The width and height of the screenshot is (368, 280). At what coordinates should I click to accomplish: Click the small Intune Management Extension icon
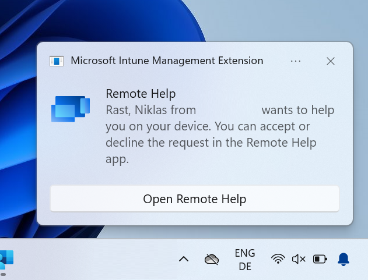[57, 61]
